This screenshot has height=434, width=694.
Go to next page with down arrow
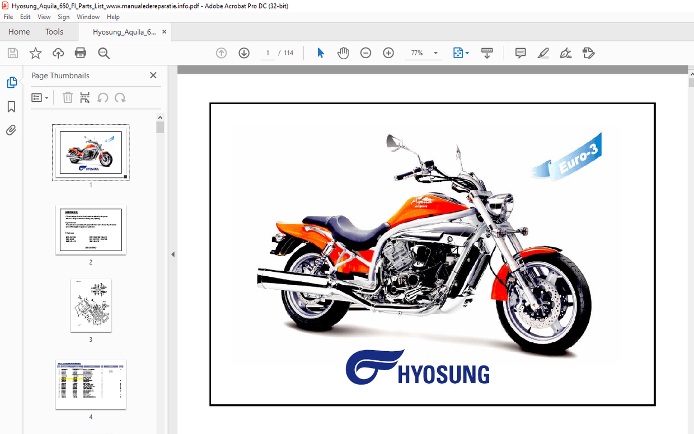point(244,53)
